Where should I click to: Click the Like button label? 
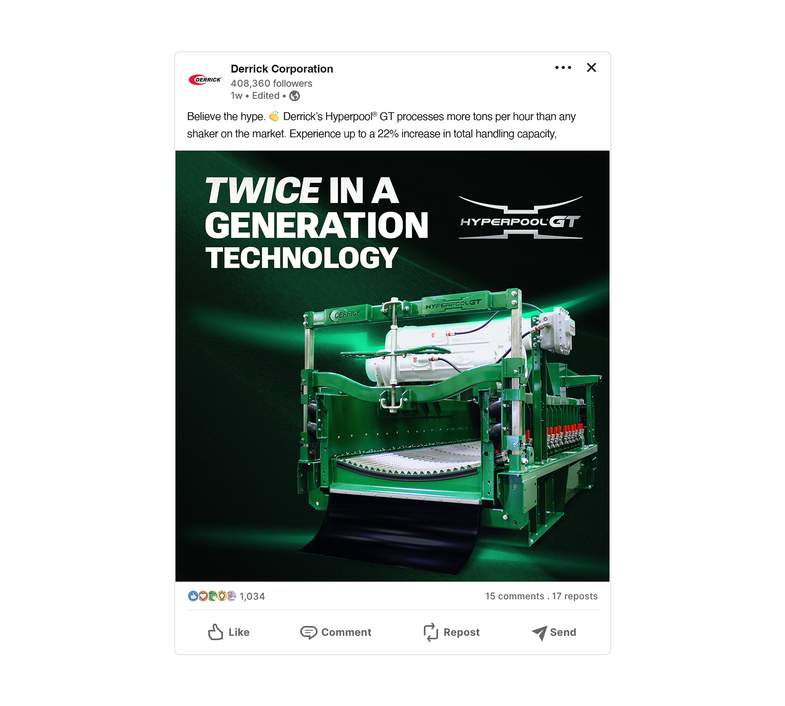(x=239, y=632)
